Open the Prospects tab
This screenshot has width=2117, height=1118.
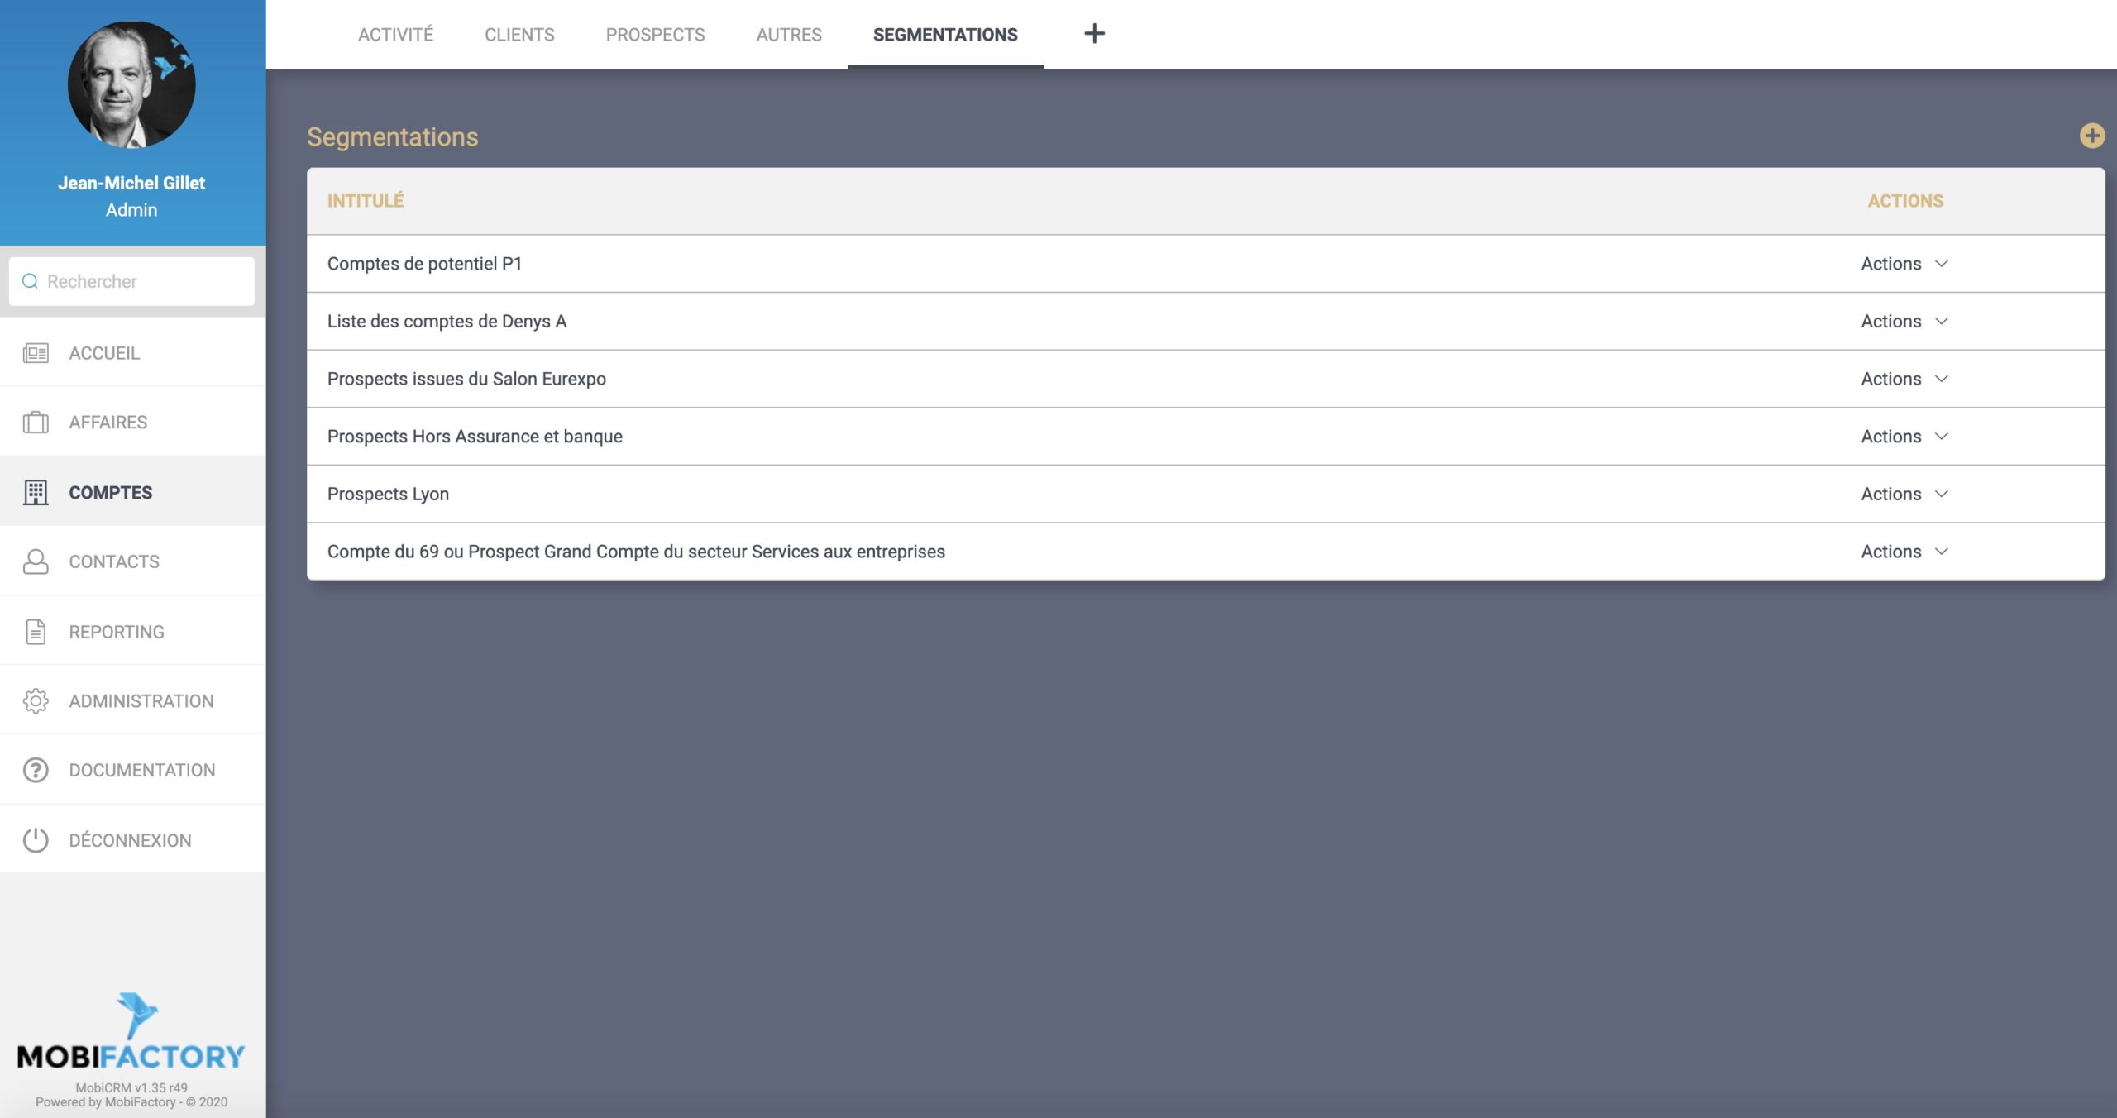655,35
